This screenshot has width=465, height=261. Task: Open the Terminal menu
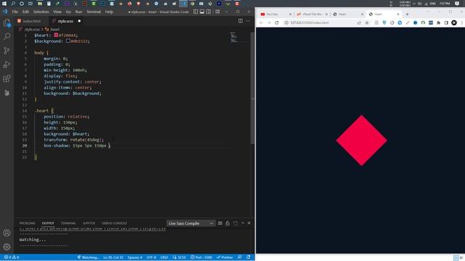click(94, 12)
